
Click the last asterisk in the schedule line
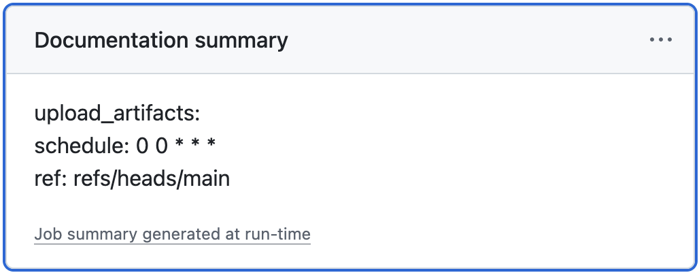[x=211, y=145]
